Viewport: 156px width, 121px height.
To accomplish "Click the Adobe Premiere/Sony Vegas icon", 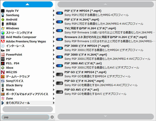I will [x=3, y=41].
